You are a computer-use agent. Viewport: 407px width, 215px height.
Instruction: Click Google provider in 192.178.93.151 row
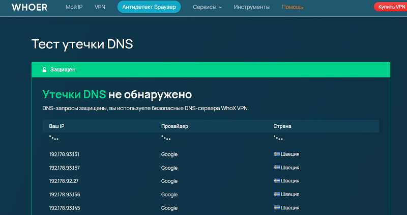tap(169, 154)
